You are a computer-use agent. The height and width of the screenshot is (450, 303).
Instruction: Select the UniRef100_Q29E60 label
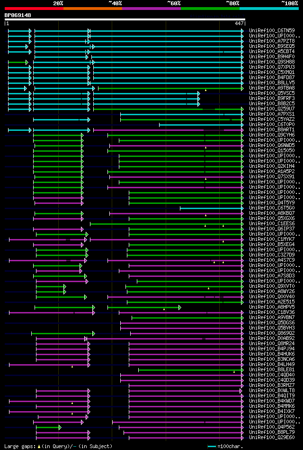tap(272, 438)
